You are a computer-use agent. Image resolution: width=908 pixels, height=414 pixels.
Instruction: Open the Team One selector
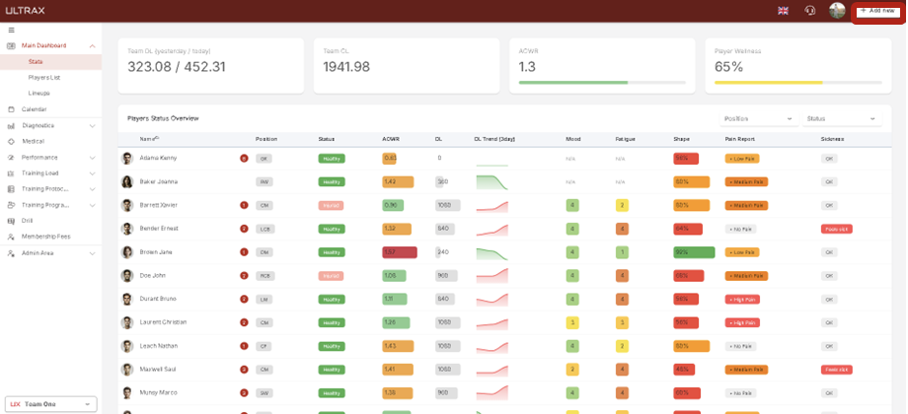coord(50,404)
